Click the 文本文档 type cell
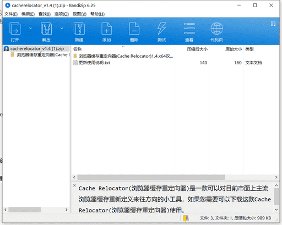The image size is (282, 225). point(254,63)
